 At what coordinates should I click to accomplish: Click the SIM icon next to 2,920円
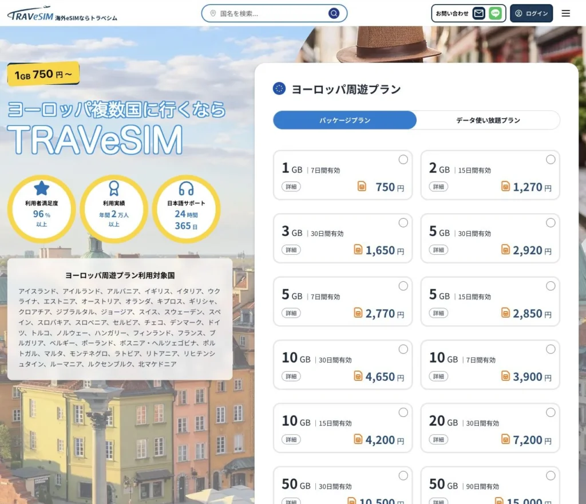click(505, 249)
